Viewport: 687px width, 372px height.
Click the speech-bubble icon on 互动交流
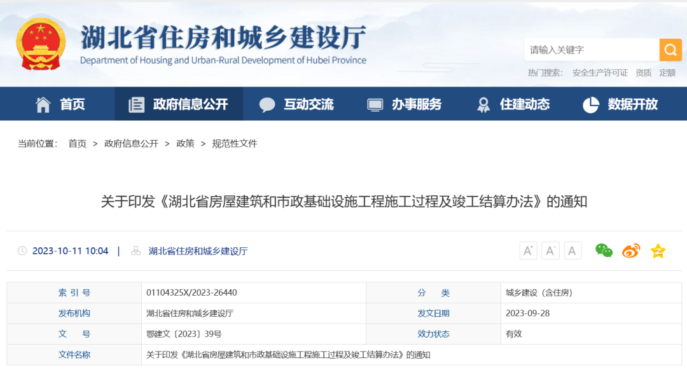point(267,104)
